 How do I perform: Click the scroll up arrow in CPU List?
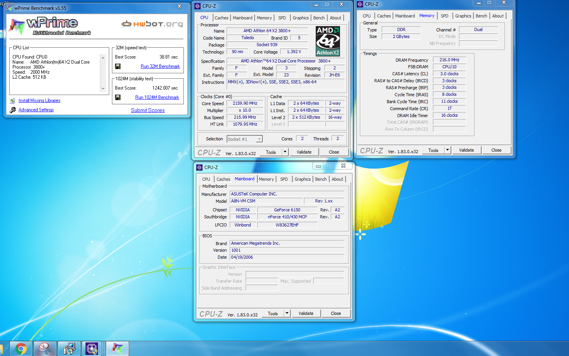(103, 58)
